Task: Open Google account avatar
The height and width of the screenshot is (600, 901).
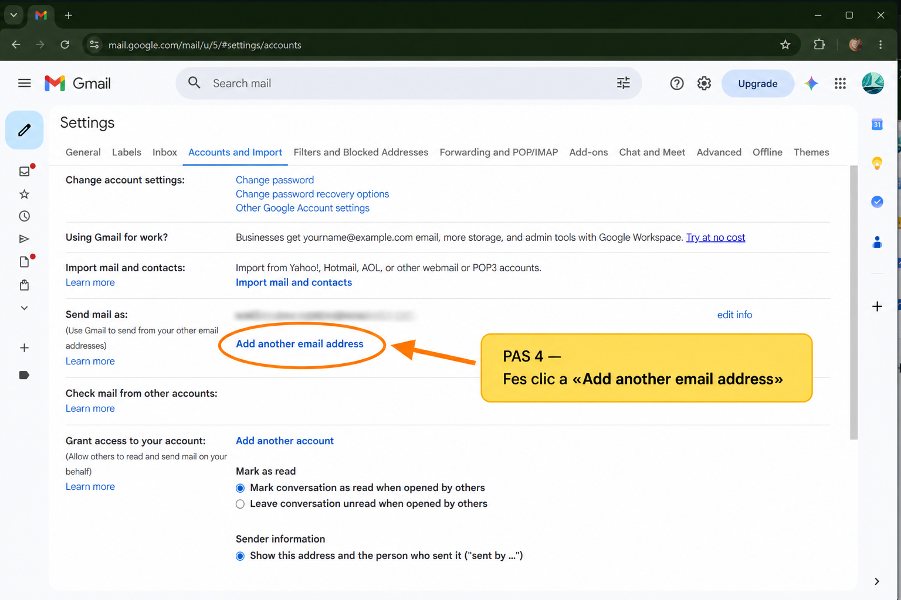Action: [x=872, y=83]
